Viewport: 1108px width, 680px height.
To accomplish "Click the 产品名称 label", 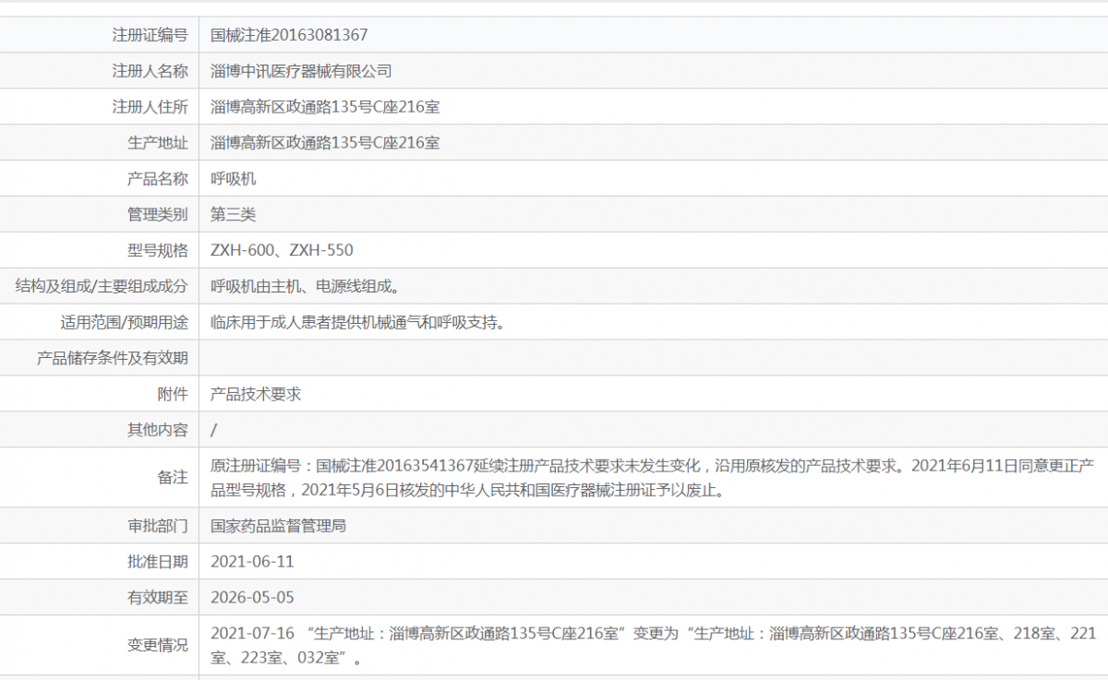I will [158, 179].
